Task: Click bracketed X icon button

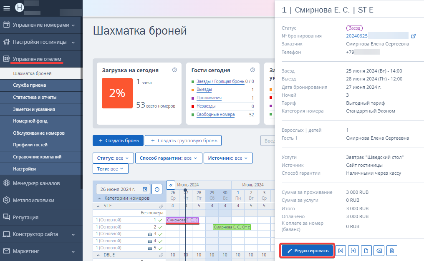Action: coord(341,251)
